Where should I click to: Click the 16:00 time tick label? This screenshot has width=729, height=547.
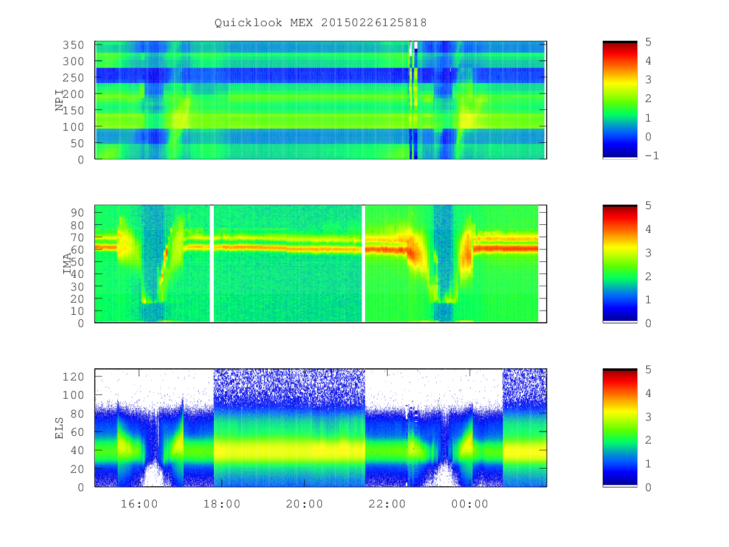[139, 504]
